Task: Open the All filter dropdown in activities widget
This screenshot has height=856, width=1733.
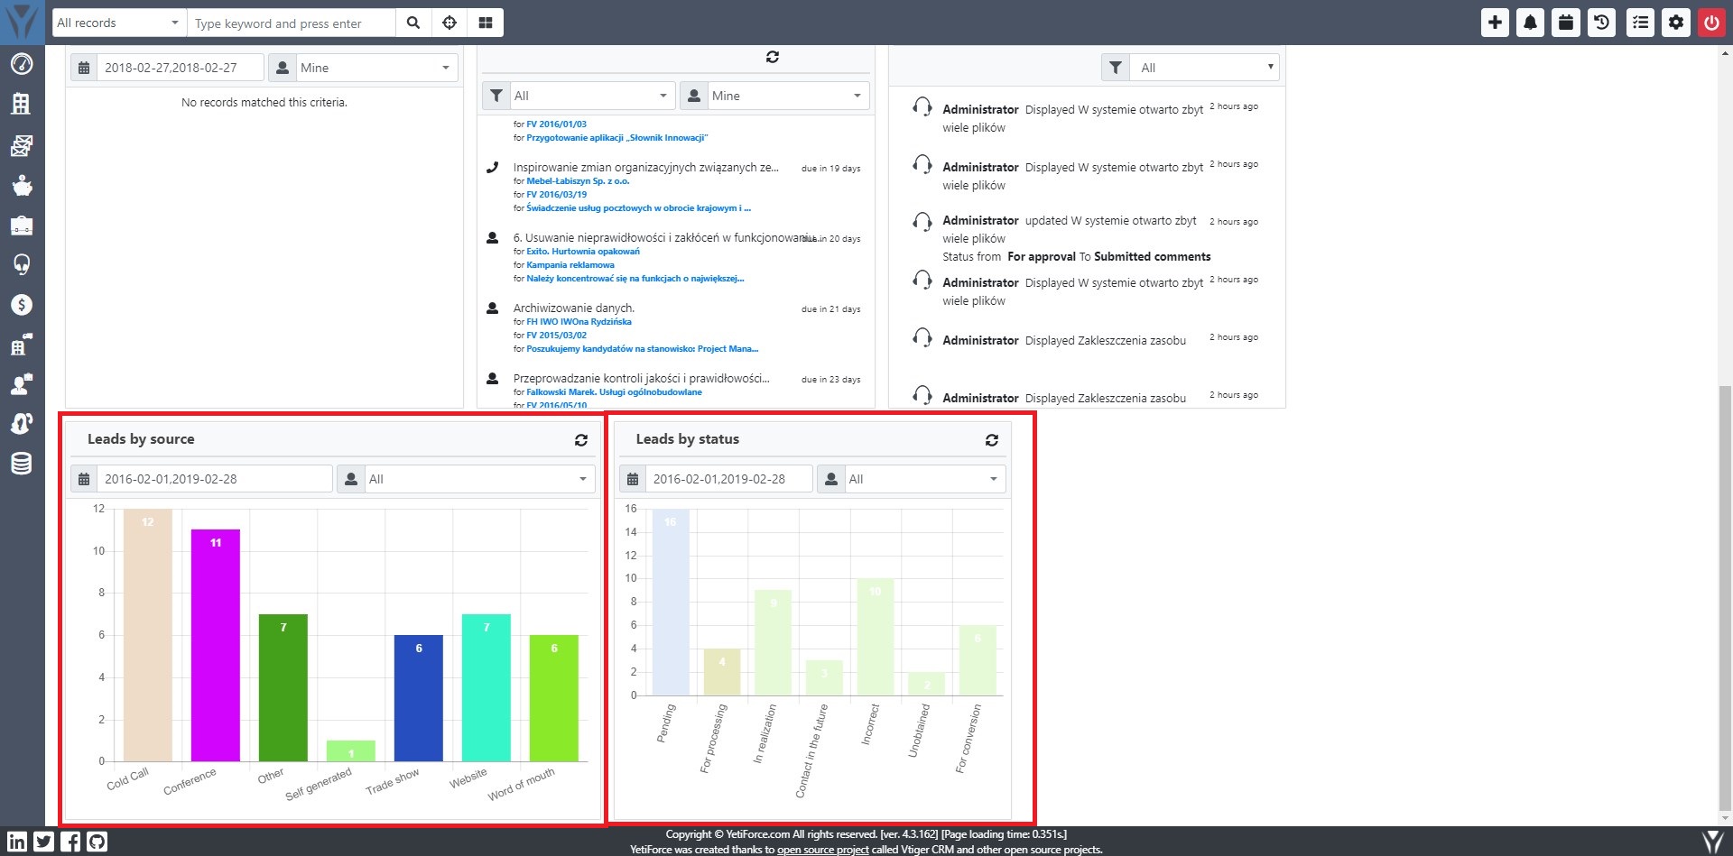Action: coord(591,96)
